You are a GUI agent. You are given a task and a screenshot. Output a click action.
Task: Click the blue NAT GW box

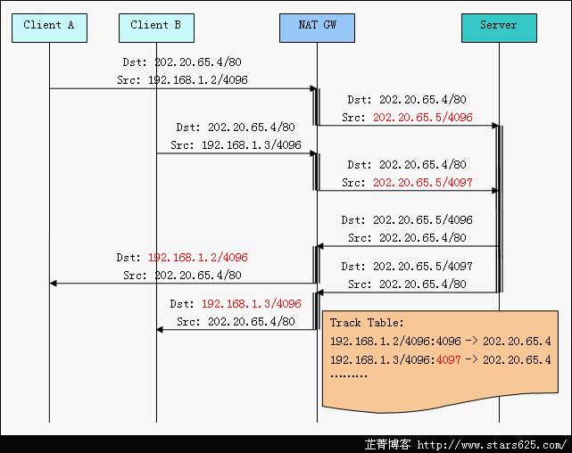point(317,26)
